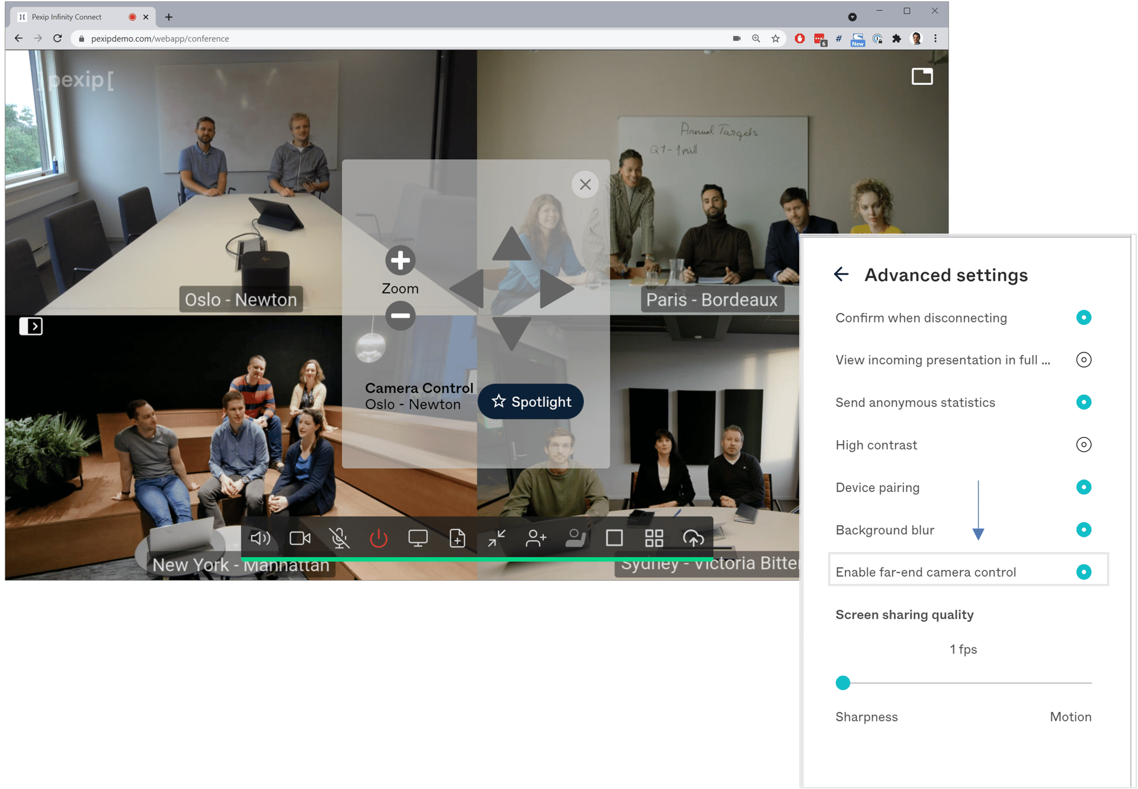
Task: Open the add participant dialog
Action: click(x=535, y=538)
